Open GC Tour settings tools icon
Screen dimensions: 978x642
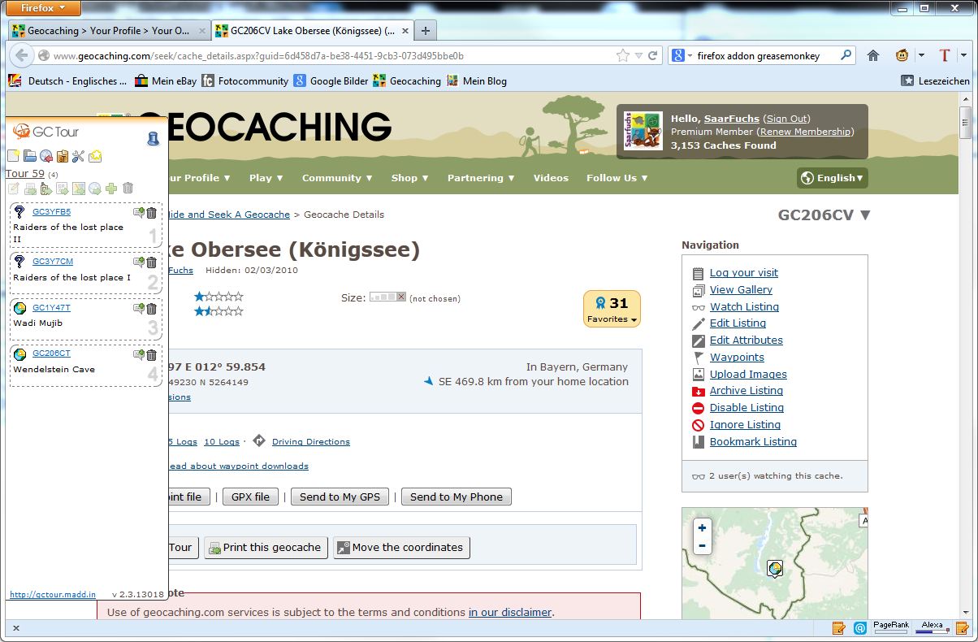pyautogui.click(x=78, y=156)
